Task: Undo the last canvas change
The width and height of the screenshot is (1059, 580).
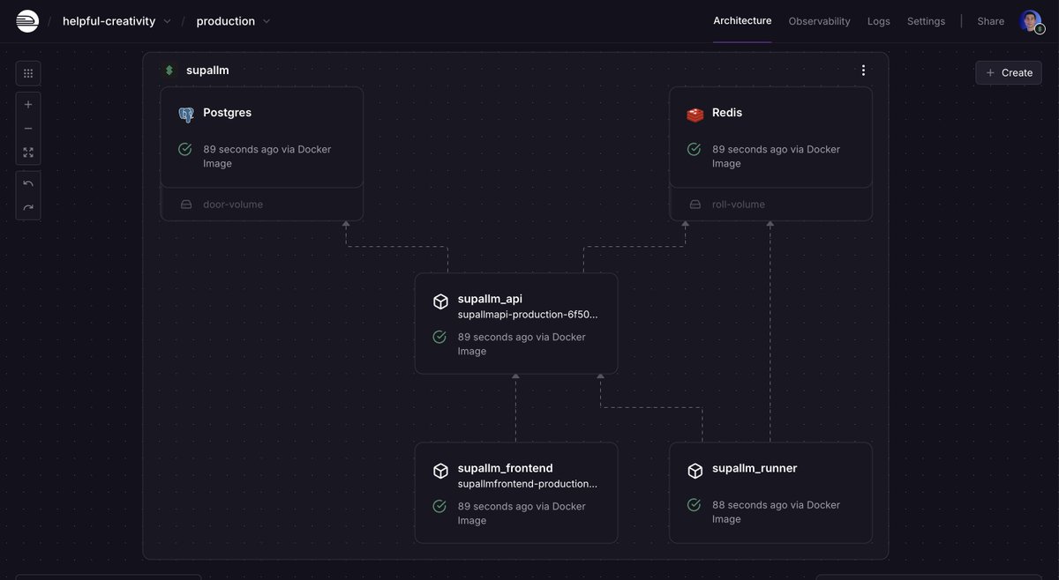Action: click(28, 183)
